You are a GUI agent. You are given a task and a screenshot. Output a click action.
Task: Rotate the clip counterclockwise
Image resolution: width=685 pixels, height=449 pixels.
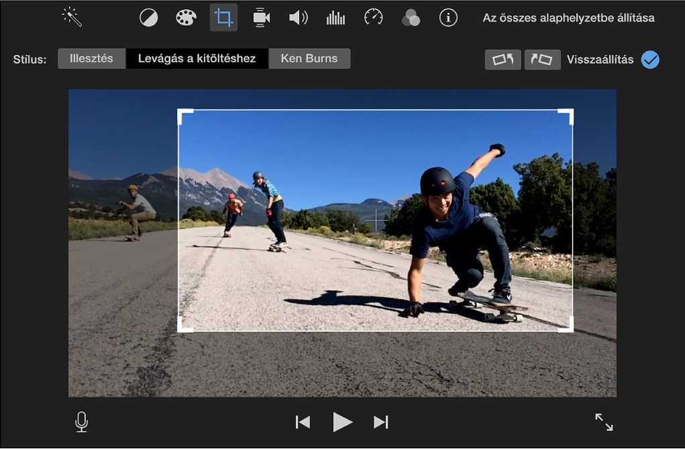[503, 60]
